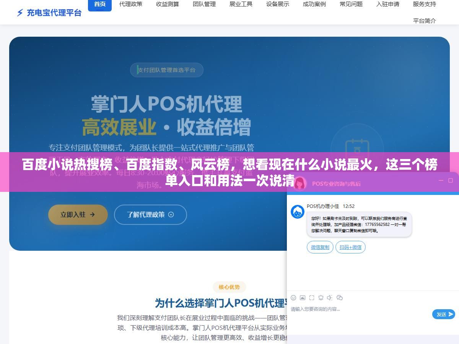
Task: Minimize the POS chat window
Action: click(x=441, y=180)
